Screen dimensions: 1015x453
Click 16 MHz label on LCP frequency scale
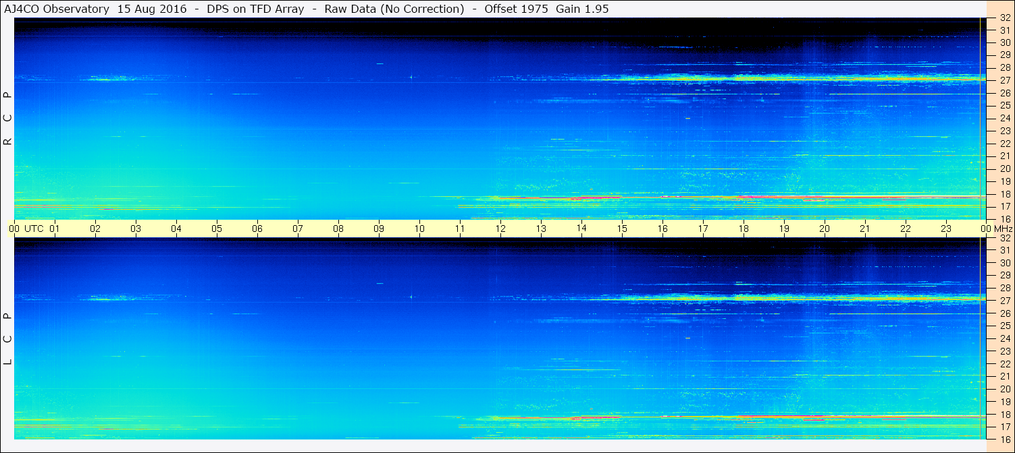(x=1005, y=439)
